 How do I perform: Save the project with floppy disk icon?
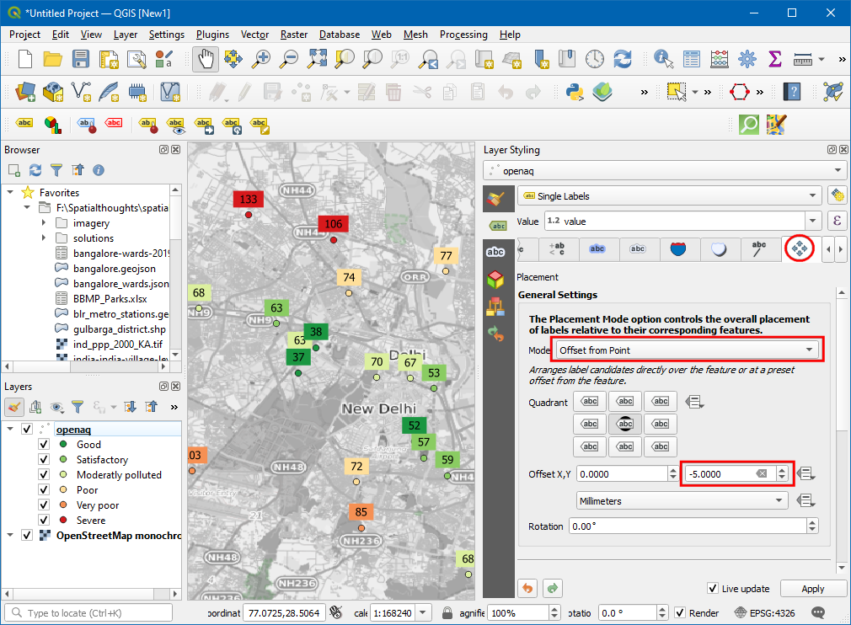click(81, 59)
